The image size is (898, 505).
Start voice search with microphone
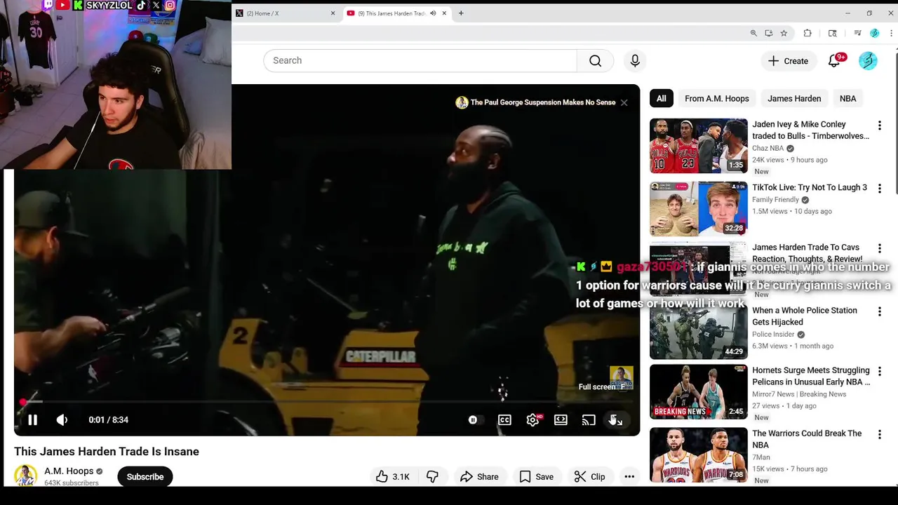tap(635, 60)
